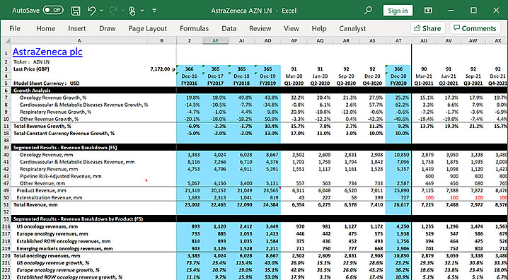Open the Touch/Mouse mode dropdown arrow
Viewport: 508px width, 280px height.
point(142,11)
